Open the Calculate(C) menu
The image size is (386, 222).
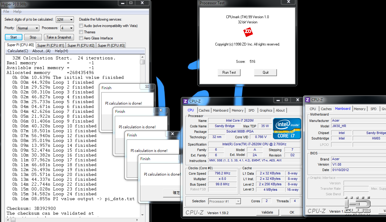(x=18, y=51)
